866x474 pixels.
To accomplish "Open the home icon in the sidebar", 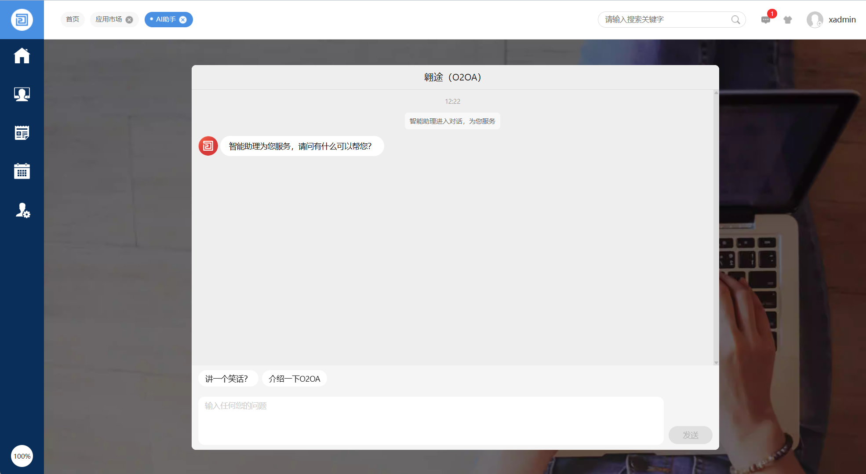I will point(22,56).
